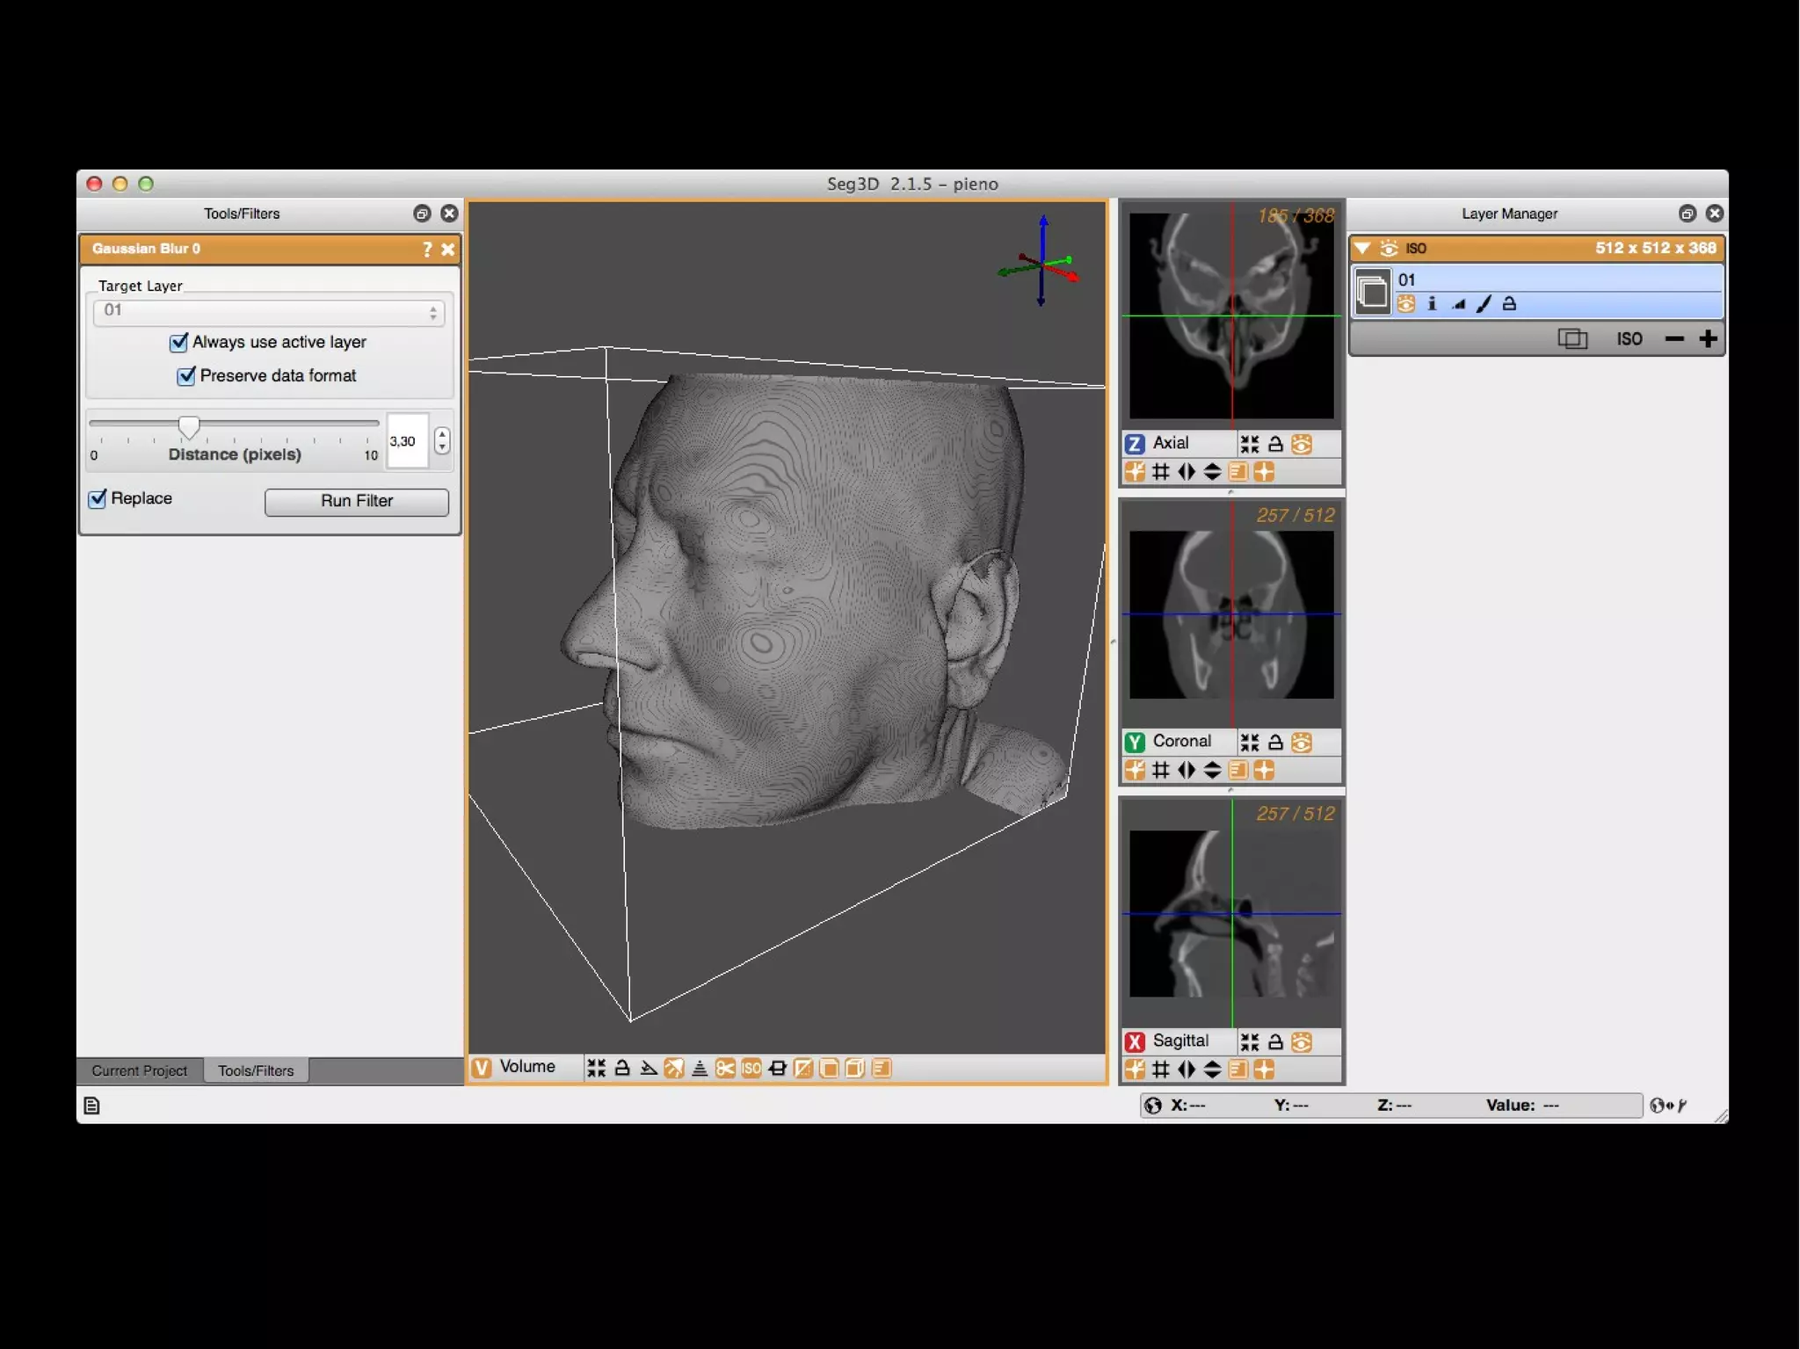Toggle the ISO surface icon in Volume toolbar
The image size is (1800, 1349).
[x=751, y=1068]
